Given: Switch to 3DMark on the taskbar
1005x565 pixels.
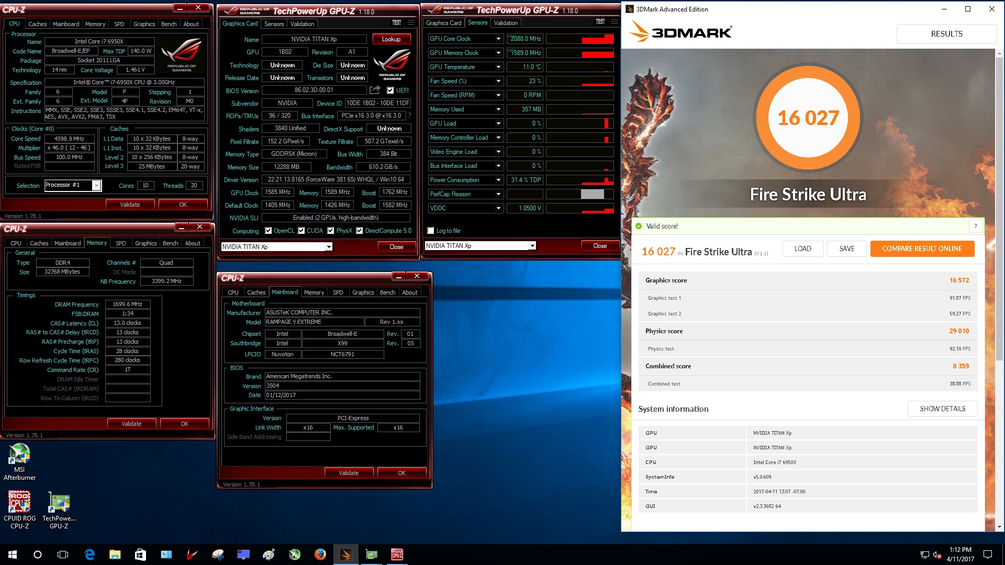Looking at the screenshot, I should [x=346, y=555].
